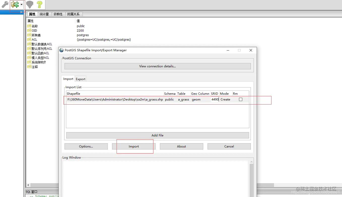This screenshot has height=197, width=342.
Task: Click the left arrow of horizontal scrollbar
Action: pyautogui.click(x=28, y=185)
